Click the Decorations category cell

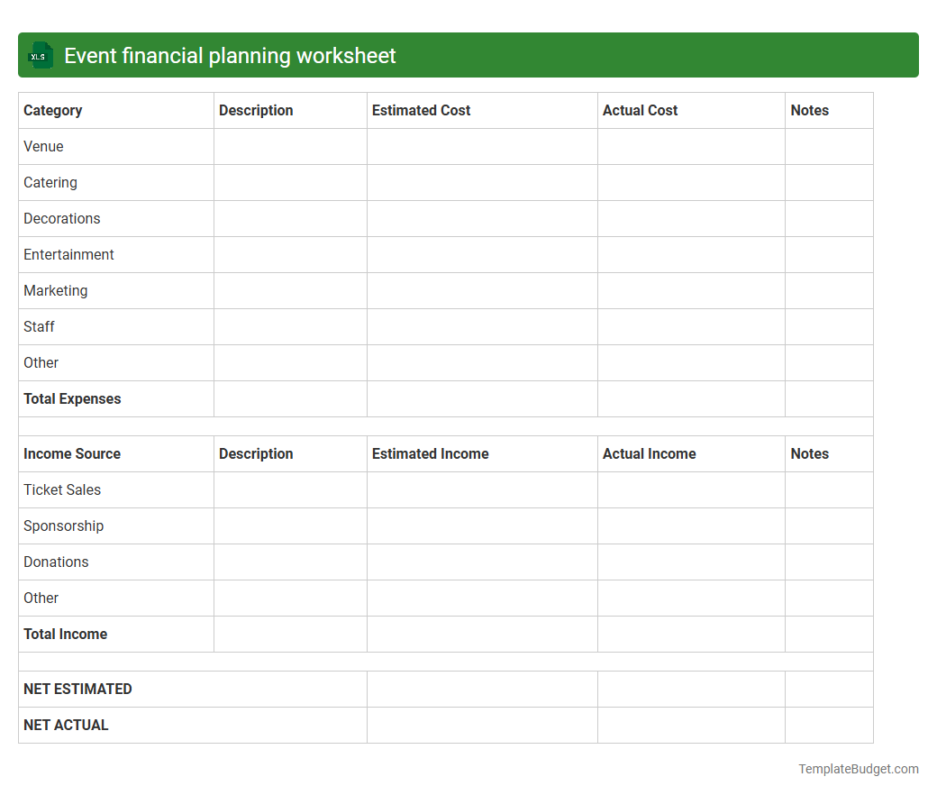[61, 218]
